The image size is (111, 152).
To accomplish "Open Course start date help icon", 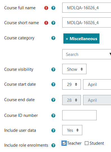I will coord(53,85).
